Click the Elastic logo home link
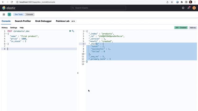Viewport: 198px width, 111px height. tap(9, 8)
